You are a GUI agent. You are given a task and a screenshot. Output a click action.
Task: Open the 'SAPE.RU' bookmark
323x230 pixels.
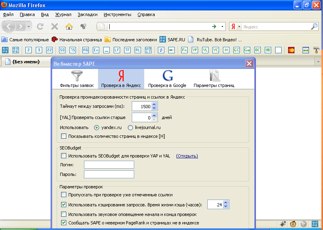(x=172, y=40)
